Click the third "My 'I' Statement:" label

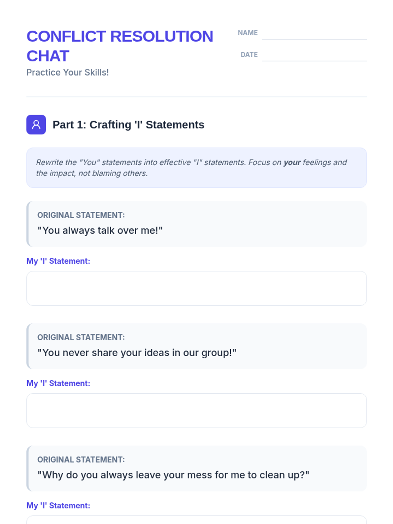click(x=58, y=505)
